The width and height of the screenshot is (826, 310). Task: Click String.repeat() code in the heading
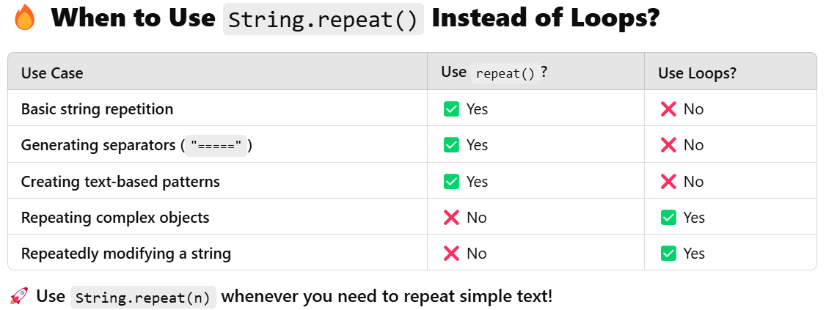(x=324, y=19)
